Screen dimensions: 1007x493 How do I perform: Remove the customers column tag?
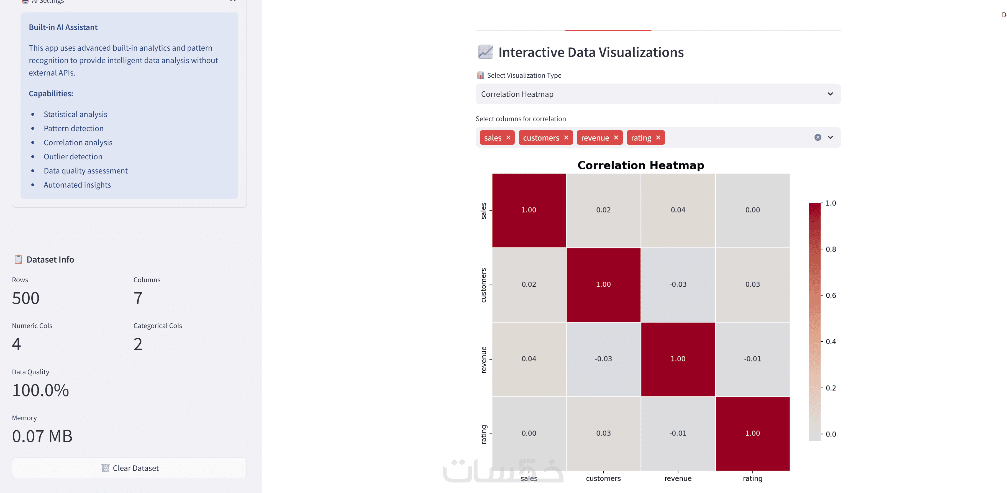pos(566,138)
